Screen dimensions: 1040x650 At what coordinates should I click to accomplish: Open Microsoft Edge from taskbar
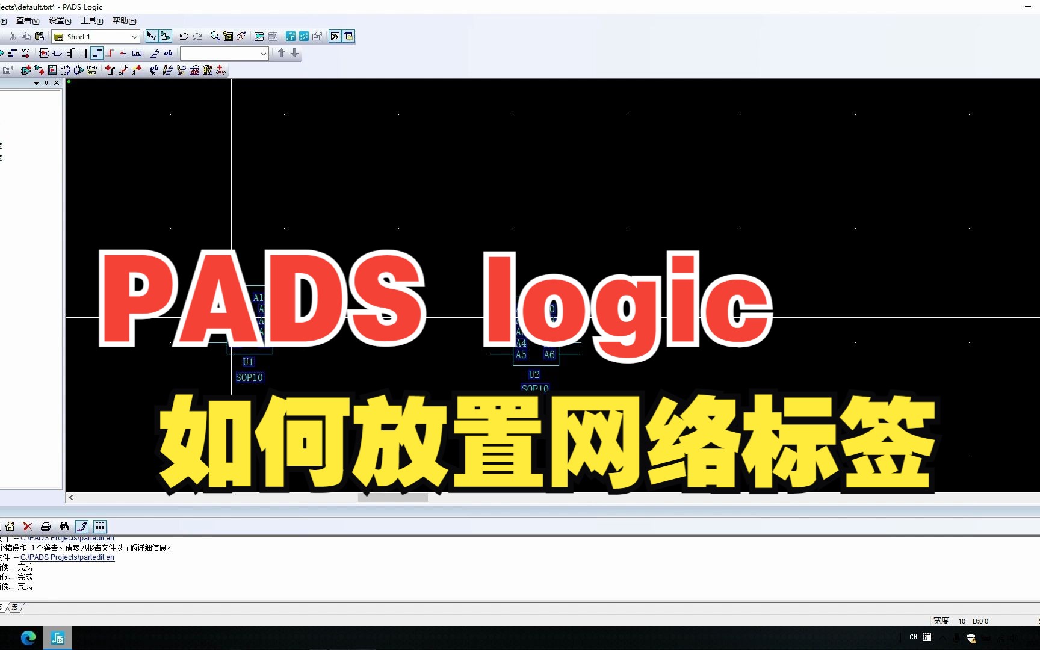[x=28, y=638]
